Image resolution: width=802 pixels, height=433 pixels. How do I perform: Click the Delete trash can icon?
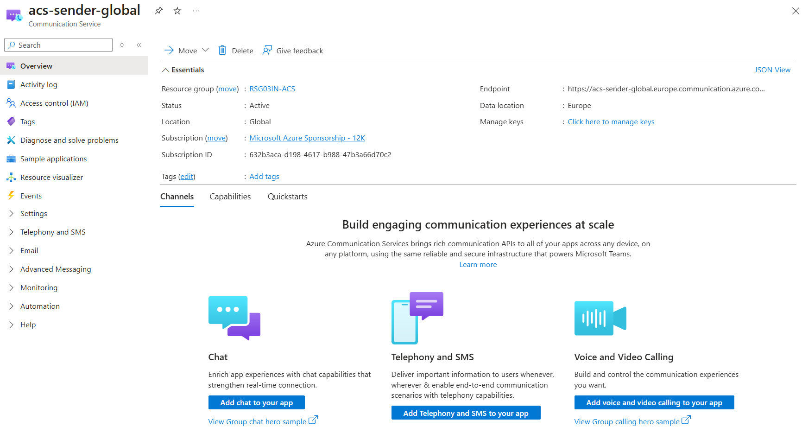tap(222, 51)
